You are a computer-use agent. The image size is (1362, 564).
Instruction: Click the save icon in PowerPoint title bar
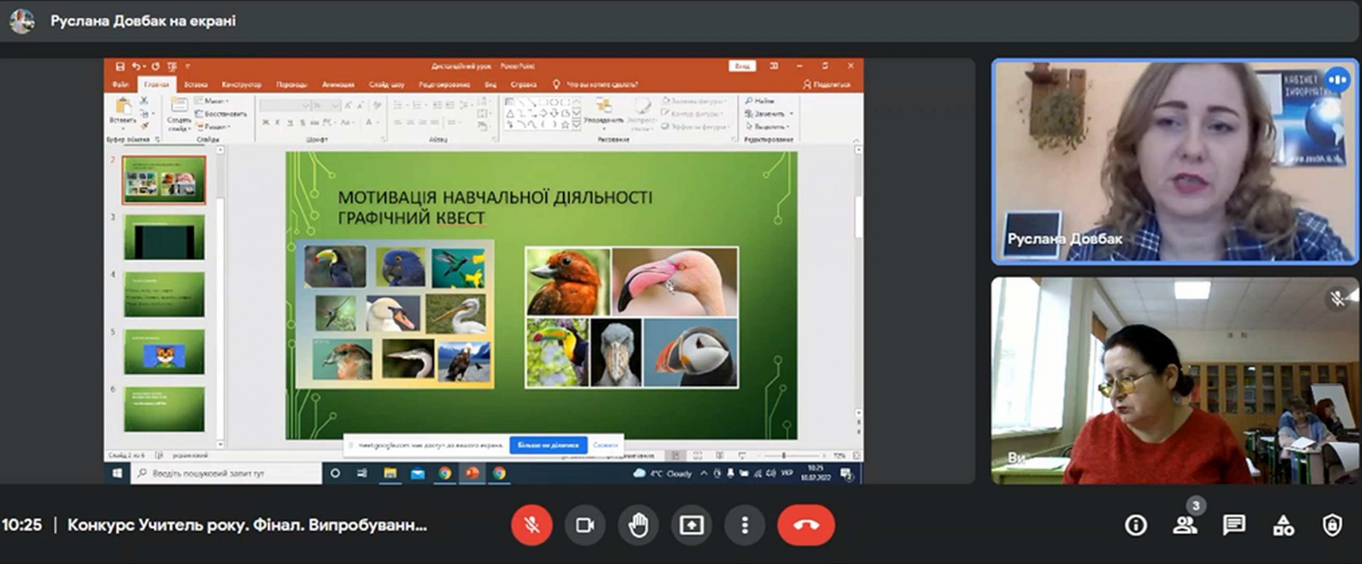(120, 66)
